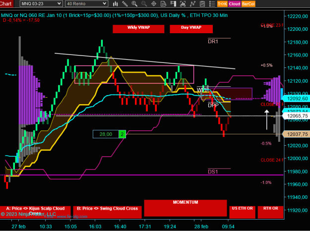
Task: Open the chart properties list icon
Action: click(x=212, y=4)
